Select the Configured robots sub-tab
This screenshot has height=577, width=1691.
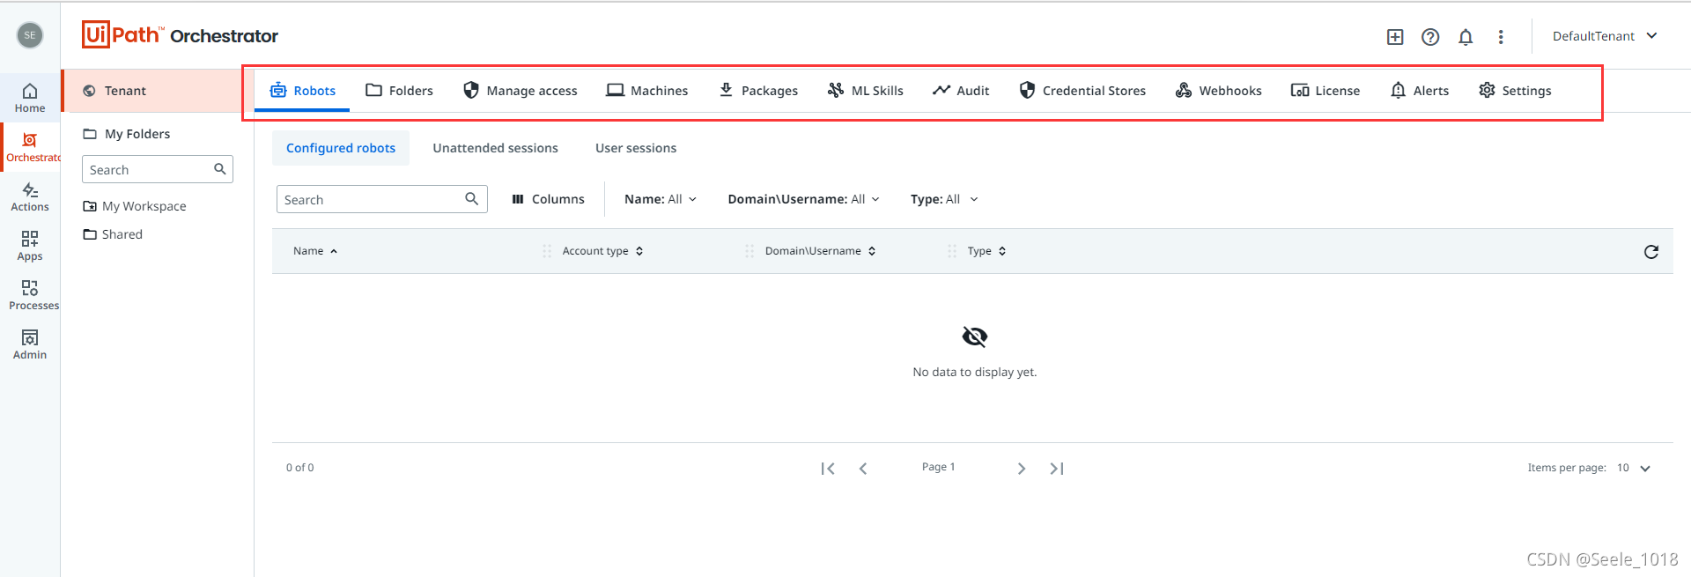[341, 148]
